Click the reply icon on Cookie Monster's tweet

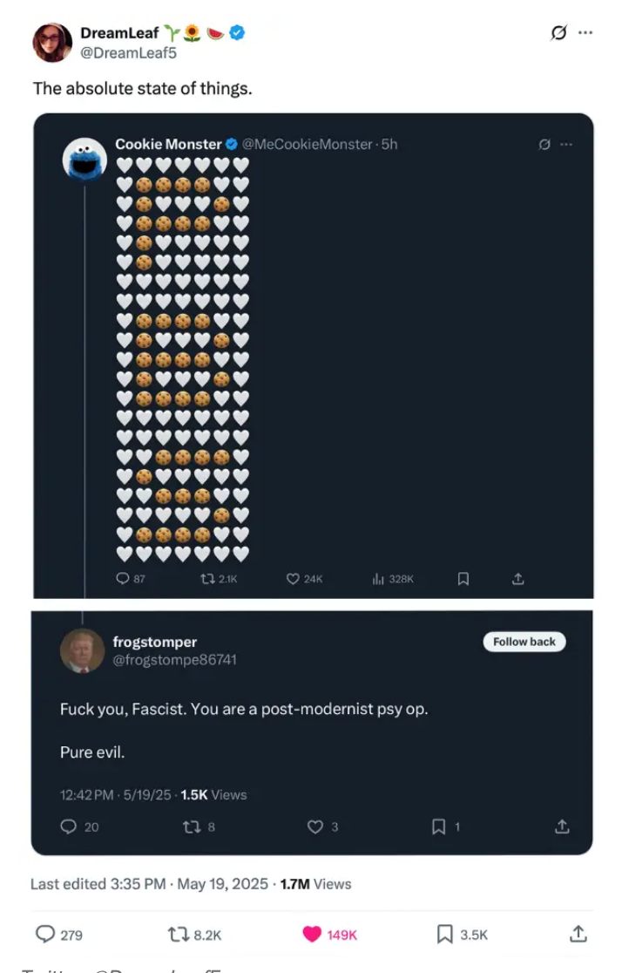122,578
